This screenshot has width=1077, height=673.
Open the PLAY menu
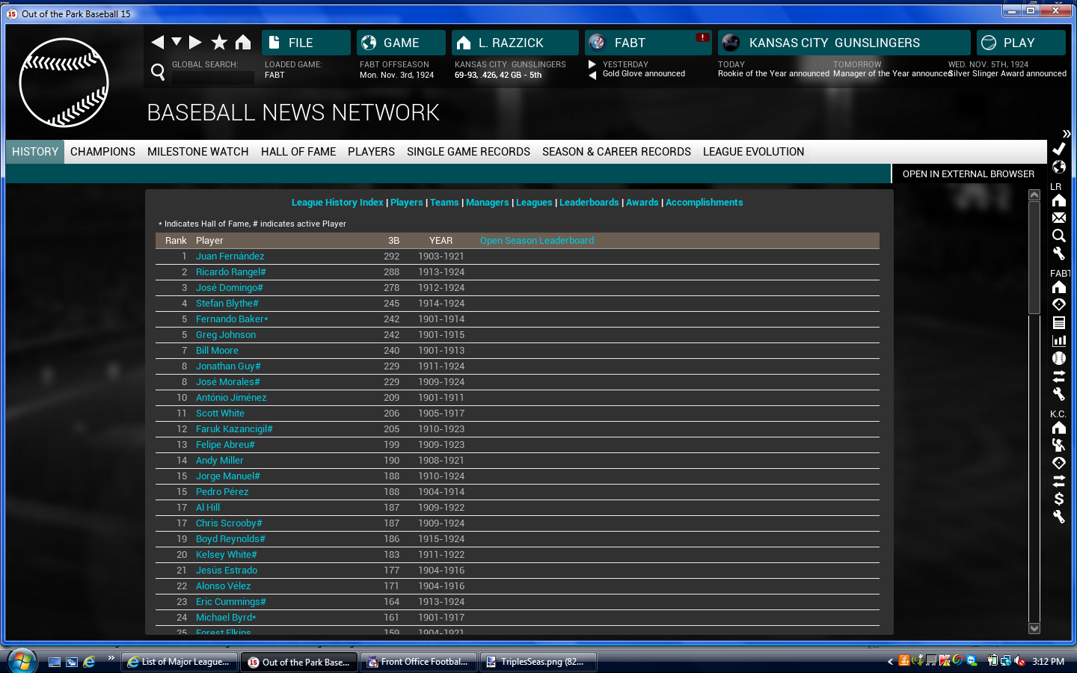tap(1021, 43)
